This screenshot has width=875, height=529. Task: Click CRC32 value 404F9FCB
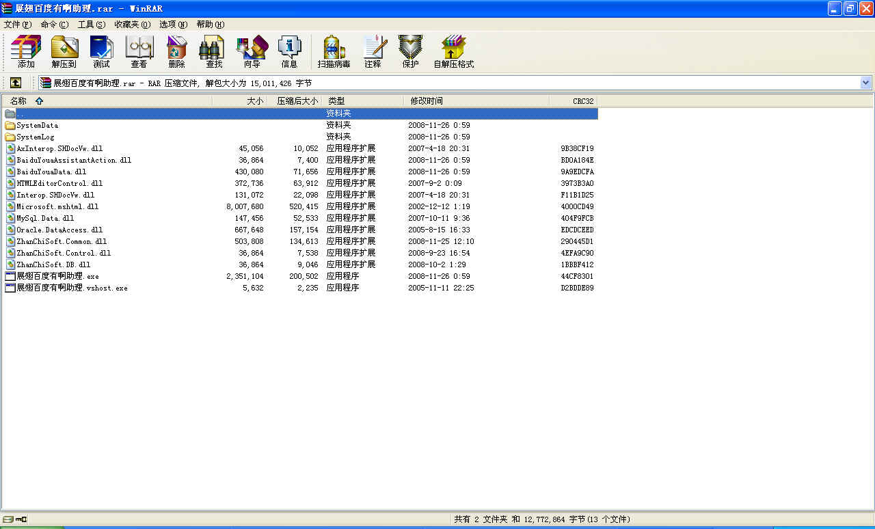[x=578, y=218]
